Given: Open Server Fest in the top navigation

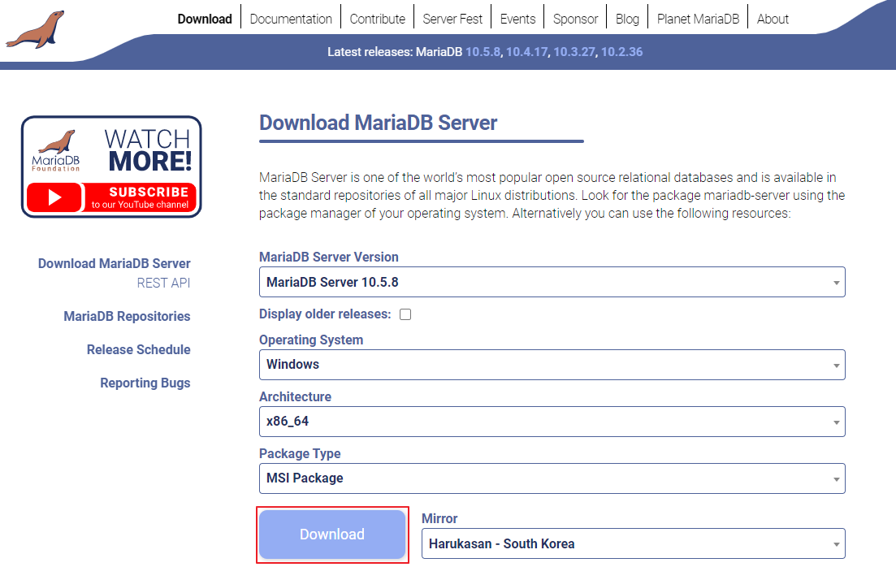Looking at the screenshot, I should click(x=452, y=19).
